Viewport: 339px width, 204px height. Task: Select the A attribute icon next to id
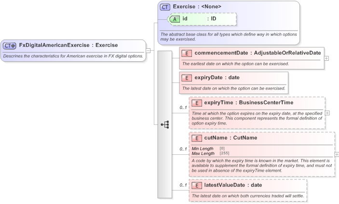click(174, 19)
